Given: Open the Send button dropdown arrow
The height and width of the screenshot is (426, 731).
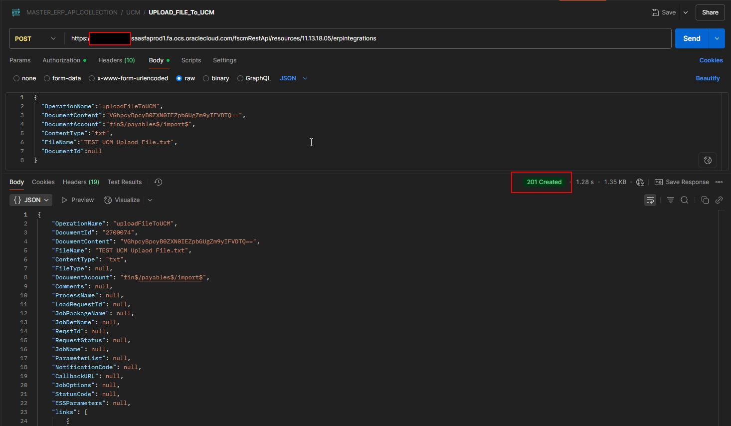Looking at the screenshot, I should click(717, 38).
